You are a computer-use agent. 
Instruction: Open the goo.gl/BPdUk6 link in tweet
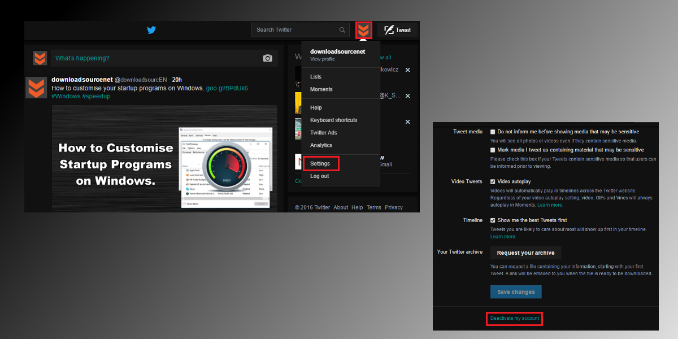coord(227,88)
